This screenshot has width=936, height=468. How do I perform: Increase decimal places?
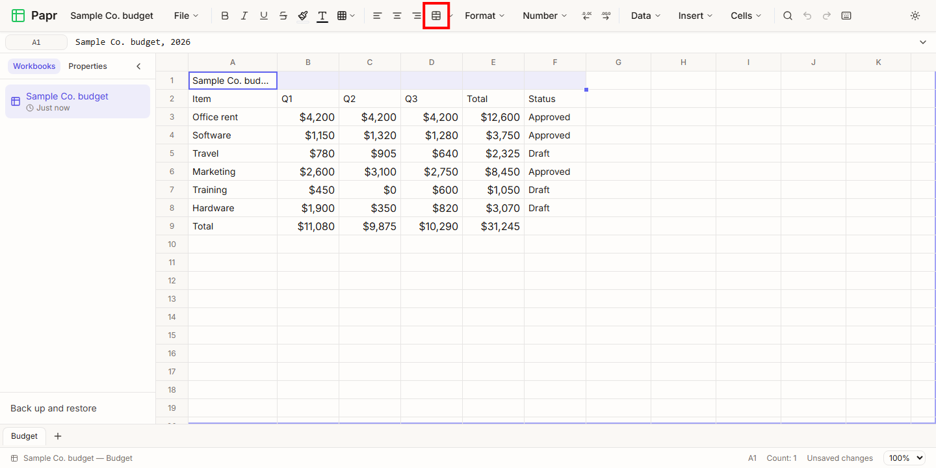click(x=606, y=16)
